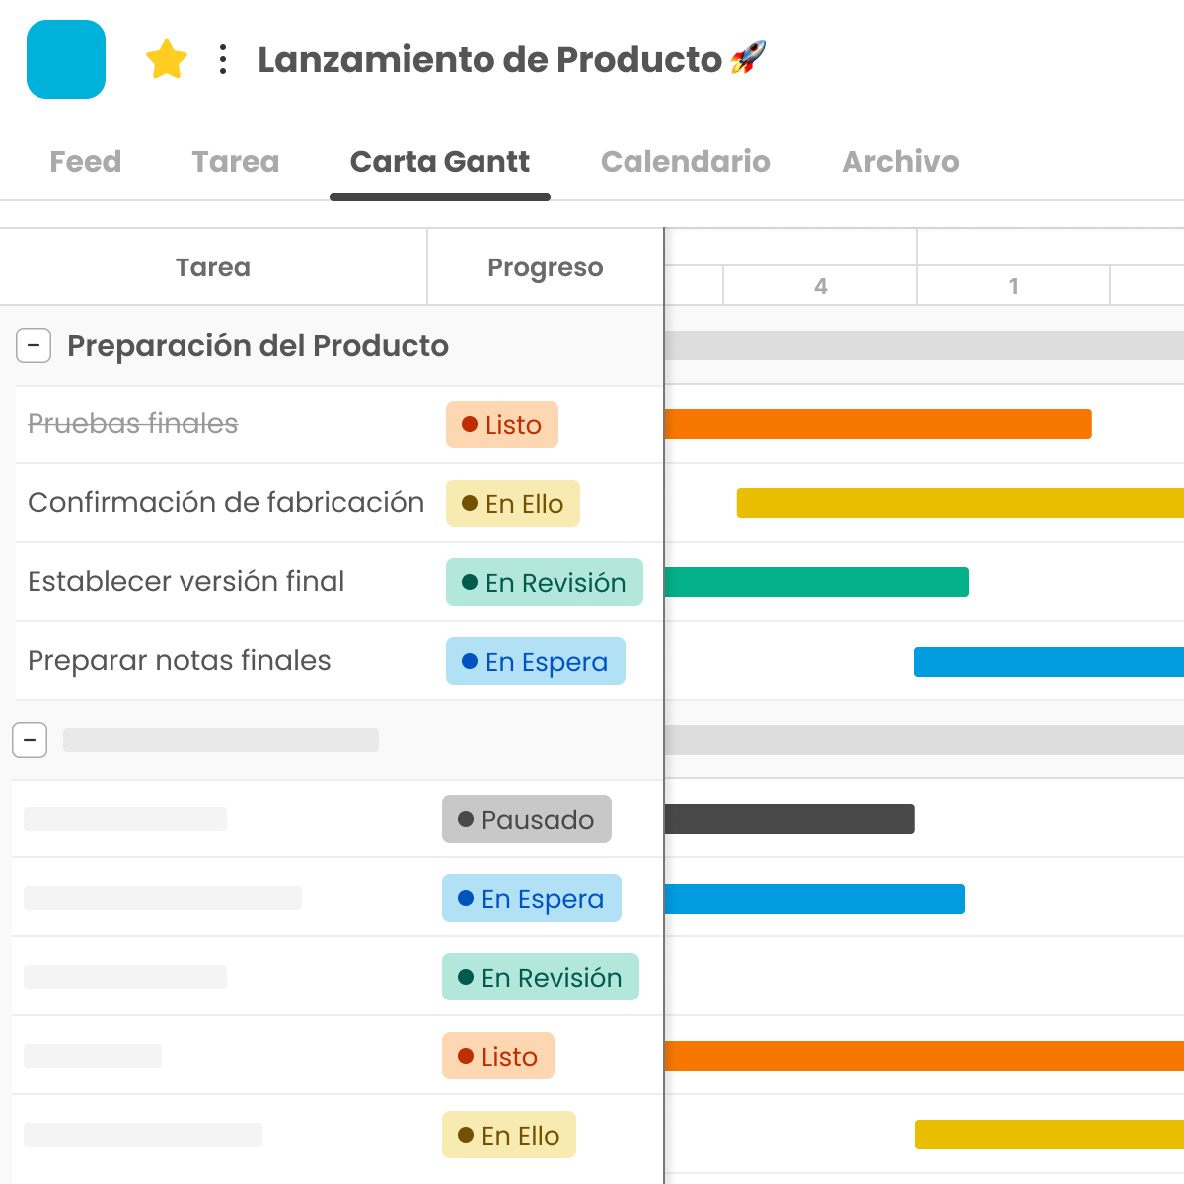Open the three-dot project options menu
This screenshot has height=1184, width=1184.
pyautogui.click(x=223, y=60)
